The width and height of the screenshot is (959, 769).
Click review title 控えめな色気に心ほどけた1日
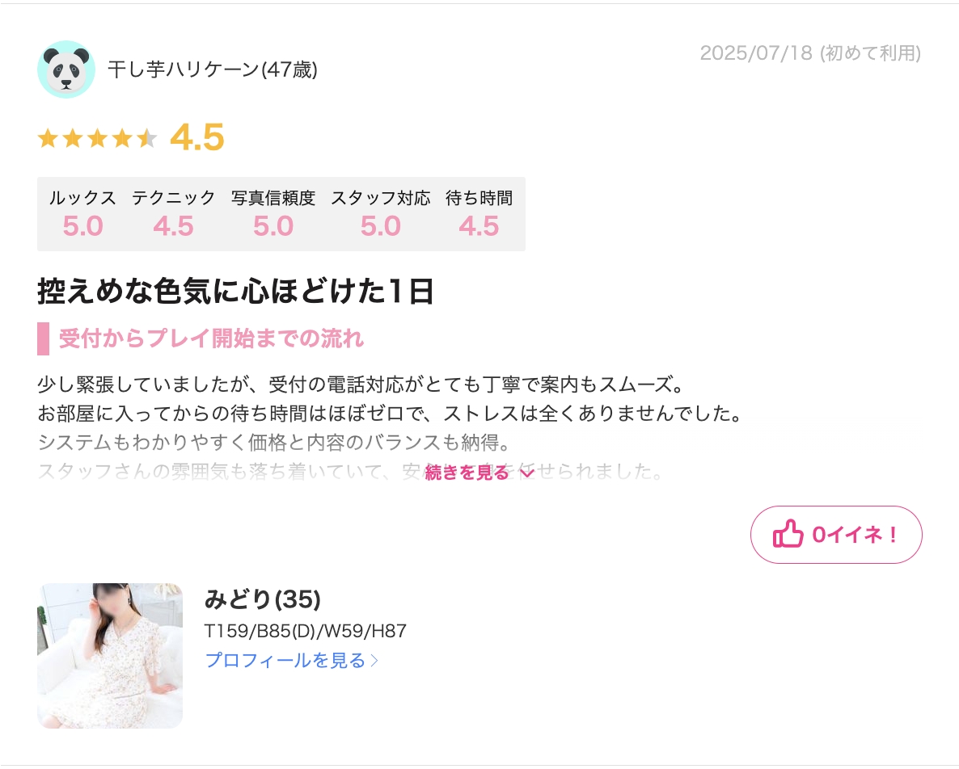235,291
